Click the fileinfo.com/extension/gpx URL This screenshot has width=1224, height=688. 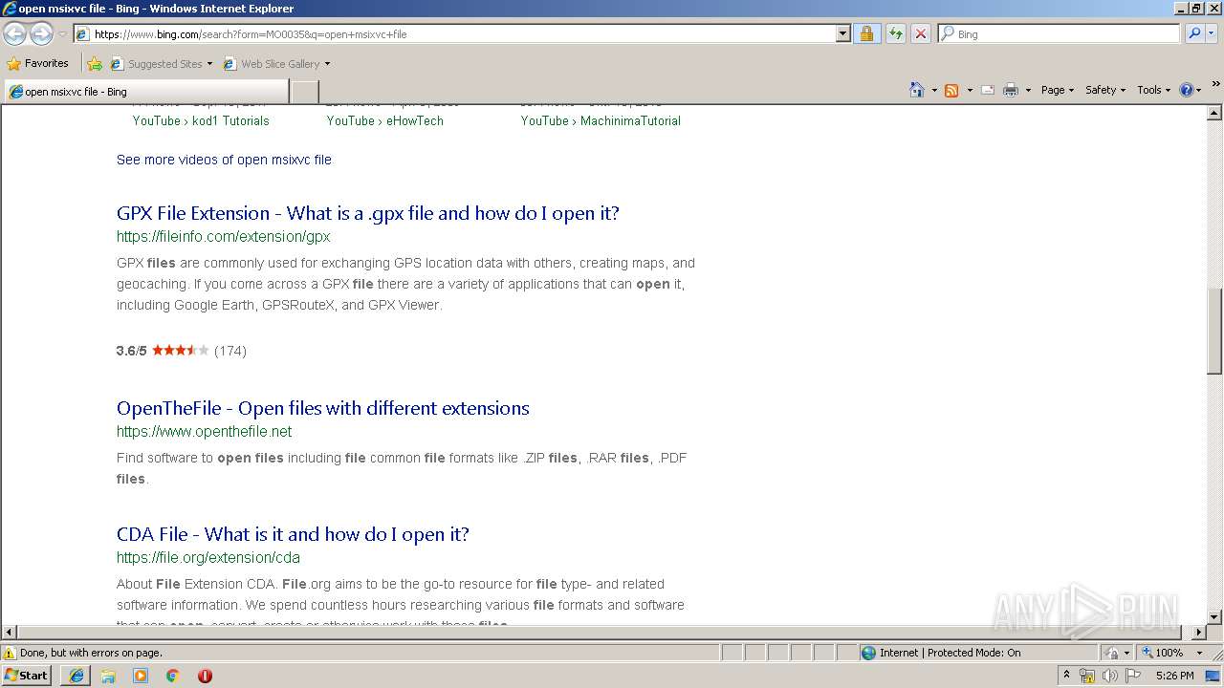coord(224,237)
